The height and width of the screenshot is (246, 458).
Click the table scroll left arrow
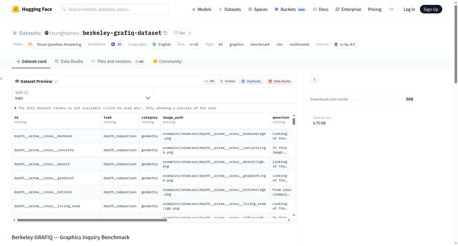(x=14, y=220)
